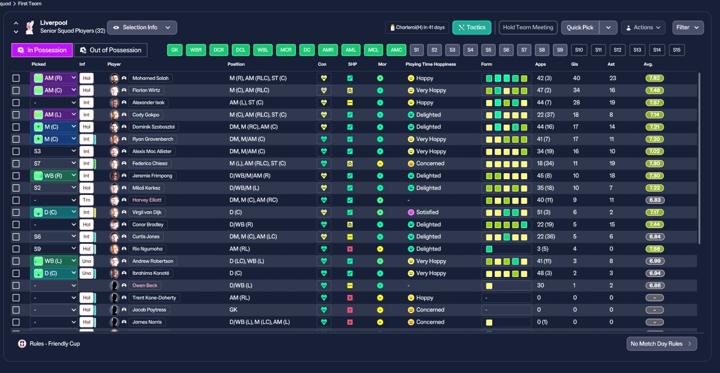Click Harvey Elliott's condition heart icon
The image size is (720, 373).
point(323,200)
